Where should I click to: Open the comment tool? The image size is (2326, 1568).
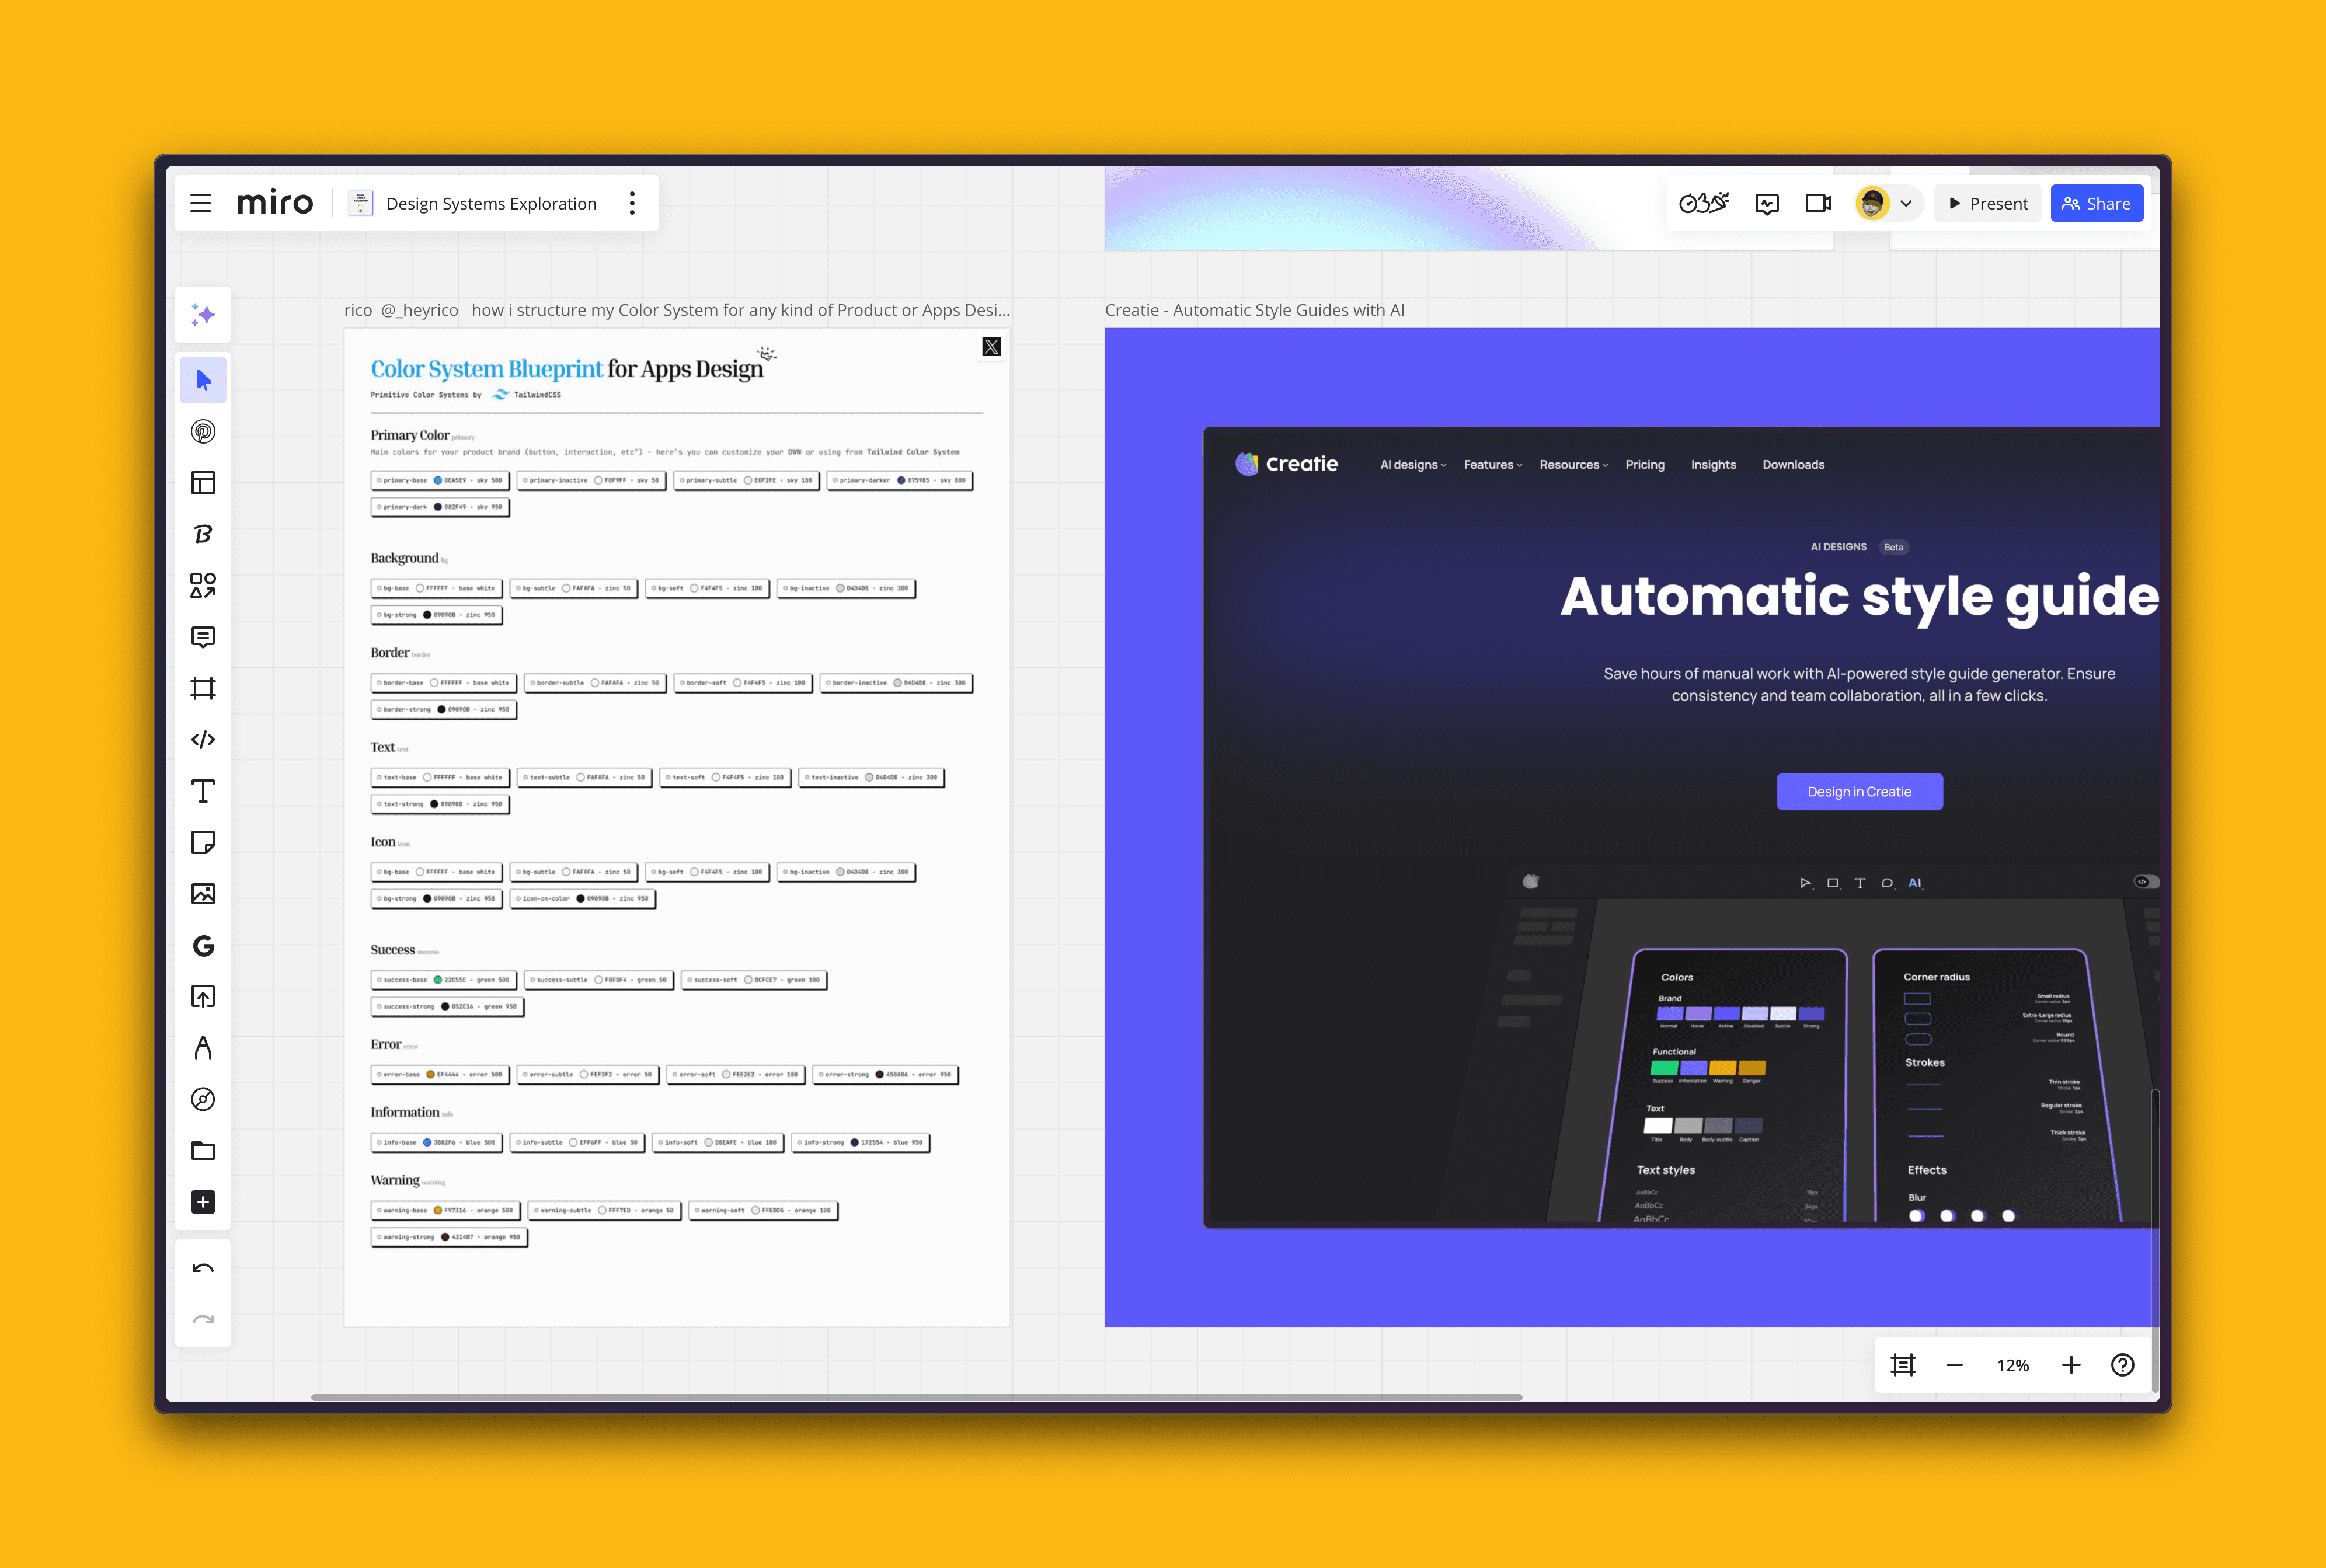tap(203, 637)
